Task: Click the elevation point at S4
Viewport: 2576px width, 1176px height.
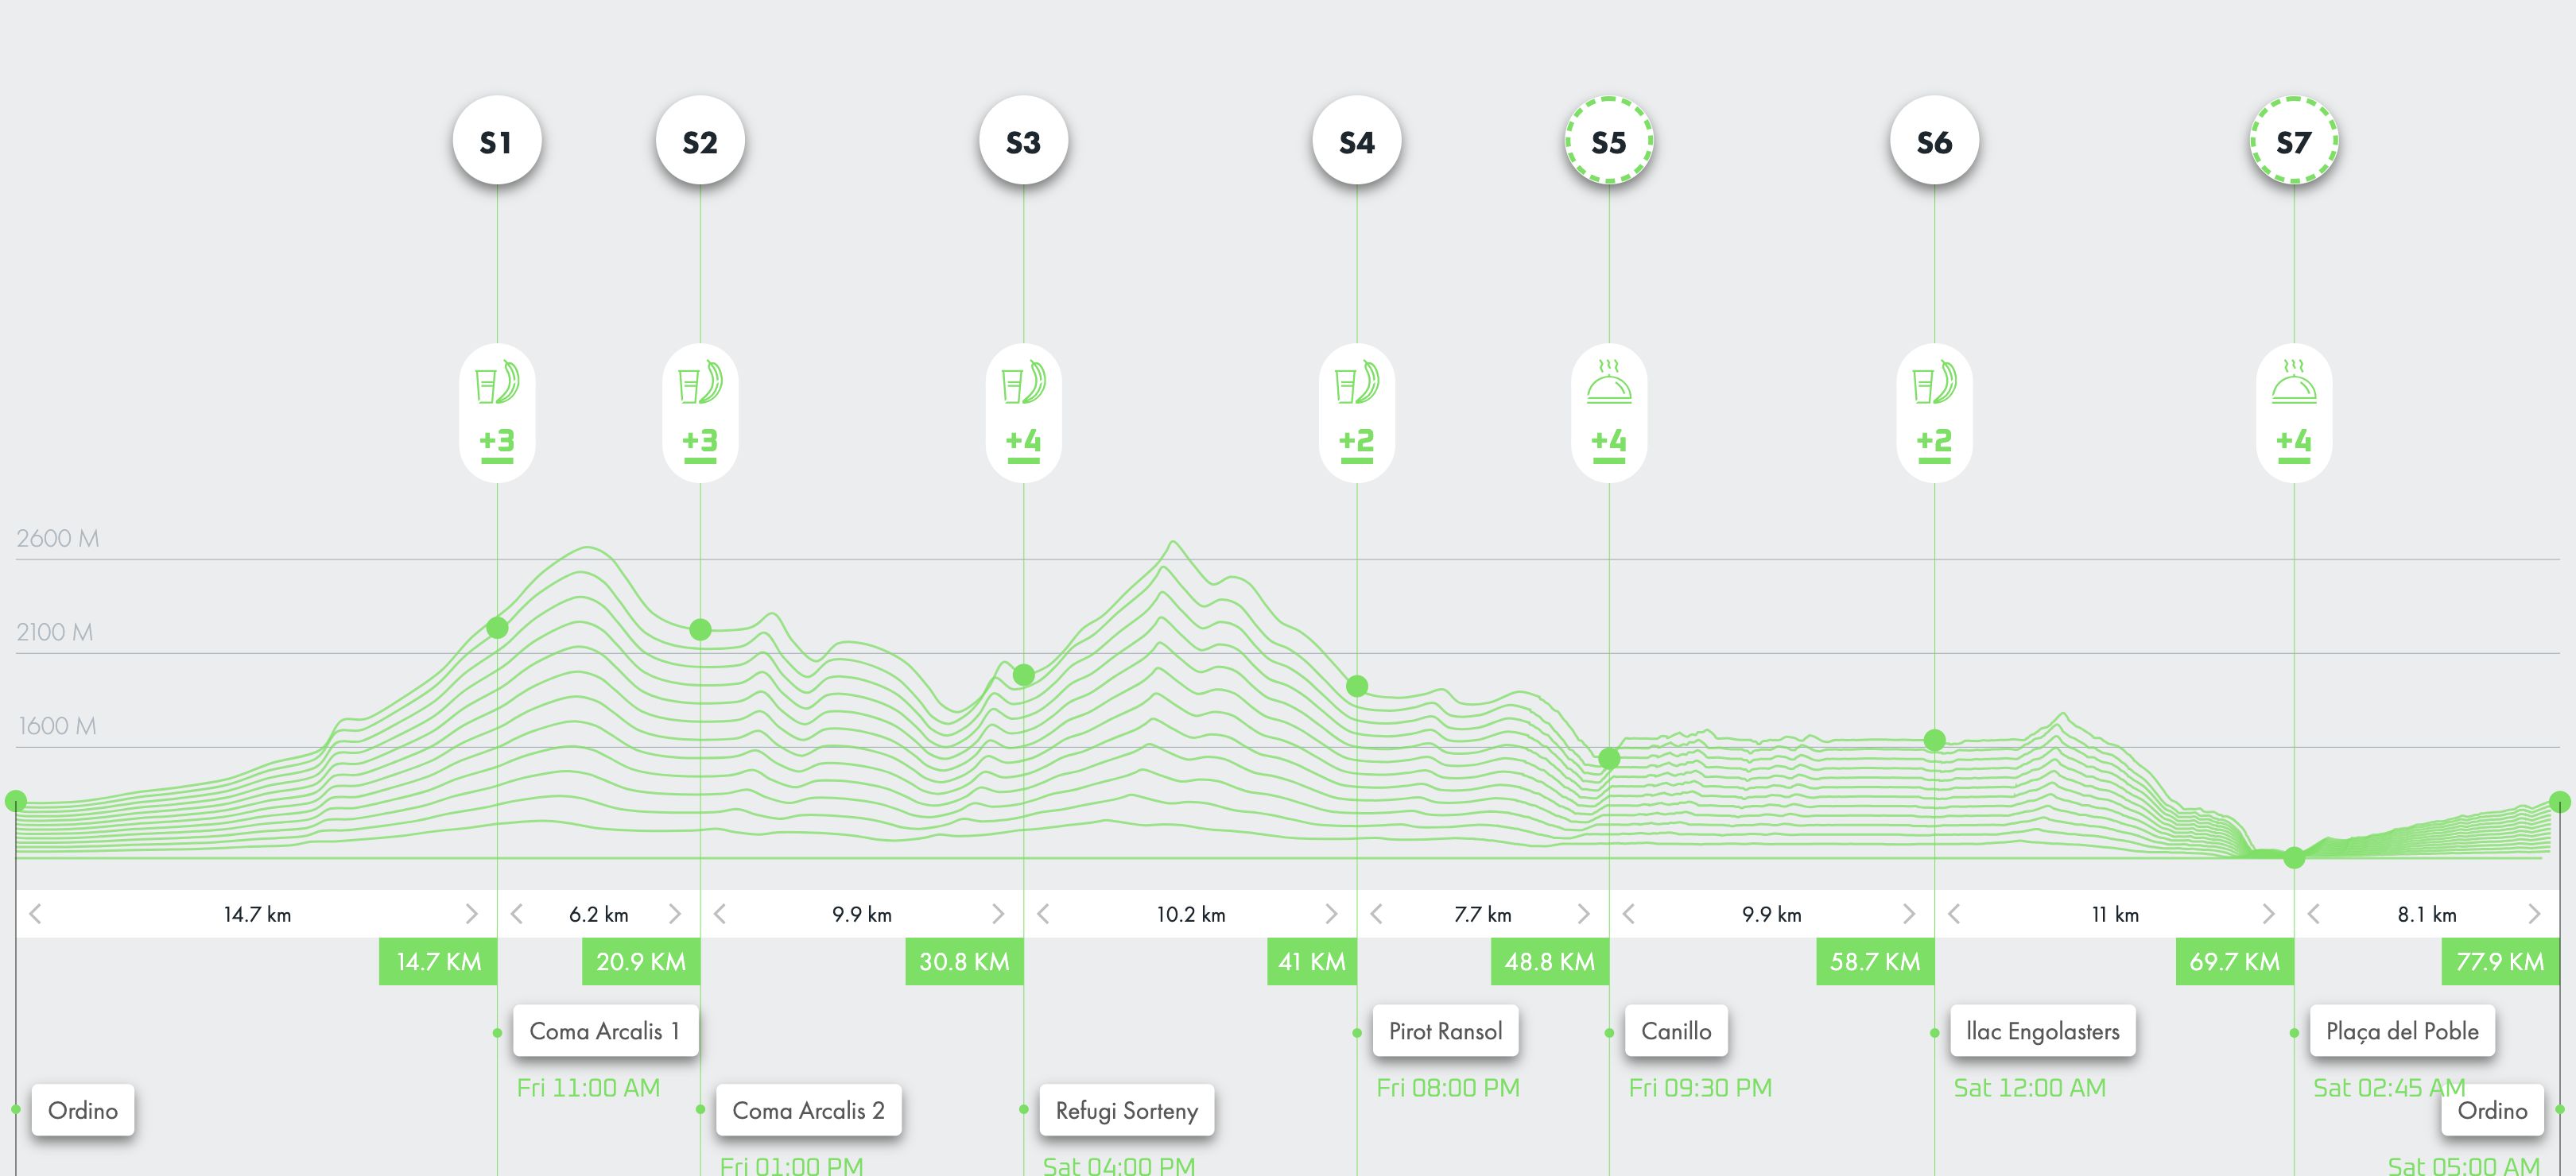Action: pyautogui.click(x=1357, y=686)
